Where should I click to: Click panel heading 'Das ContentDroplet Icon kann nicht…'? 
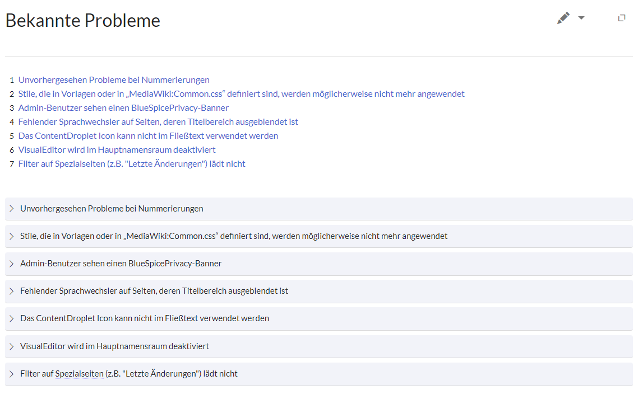[x=145, y=319]
